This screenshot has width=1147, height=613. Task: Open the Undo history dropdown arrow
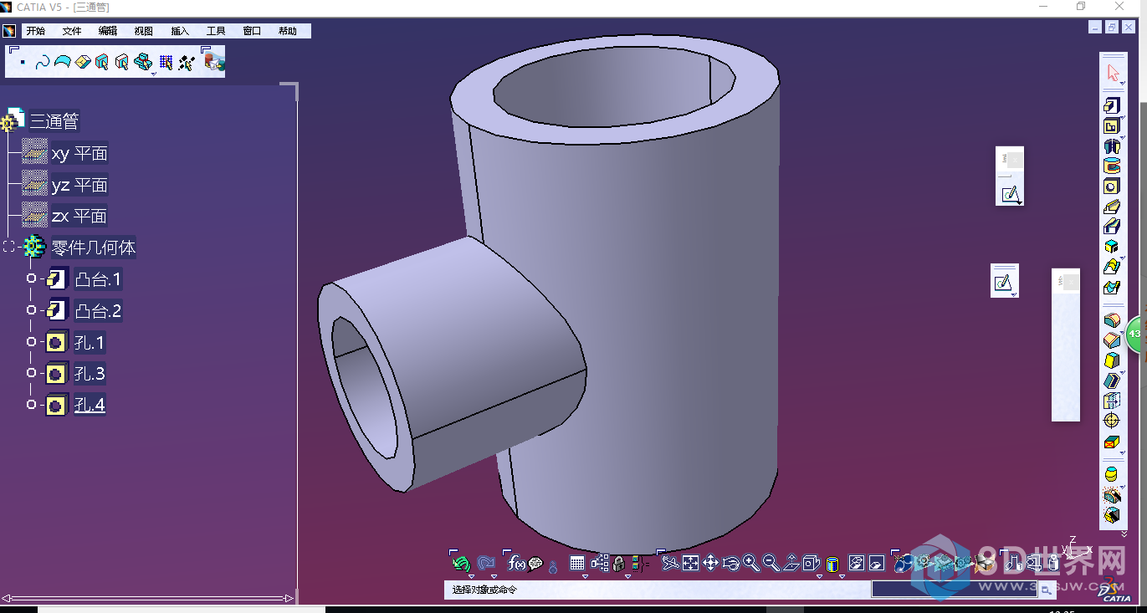pyautogui.click(x=471, y=576)
